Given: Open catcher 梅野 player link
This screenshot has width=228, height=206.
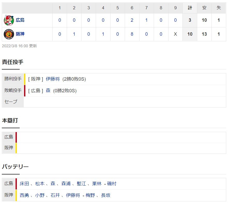Looking at the screenshot, I should click(90, 195).
